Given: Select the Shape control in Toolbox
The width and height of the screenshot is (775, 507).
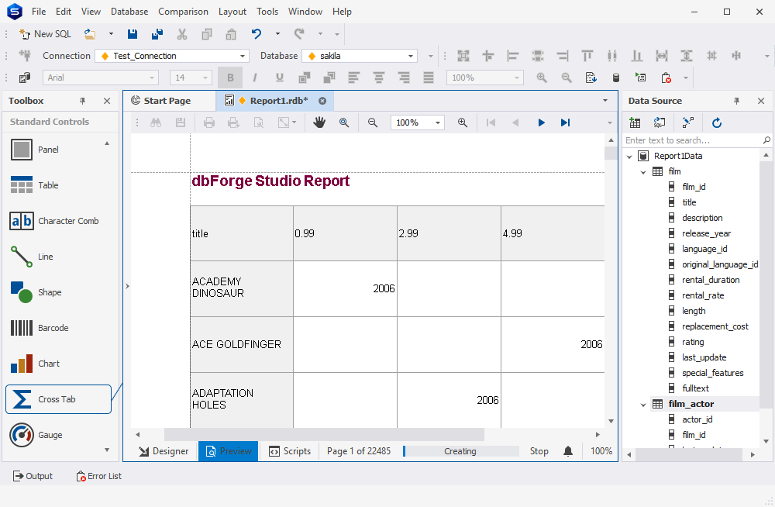Looking at the screenshot, I should click(58, 292).
